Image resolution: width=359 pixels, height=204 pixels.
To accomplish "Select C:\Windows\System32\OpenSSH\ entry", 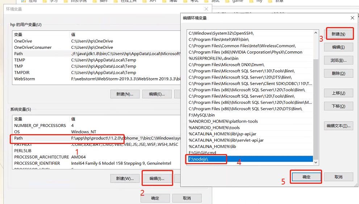I will pyautogui.click(x=250, y=33).
